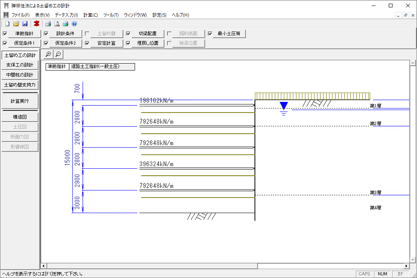Toggle the 安定計算 checkbox

87,43
